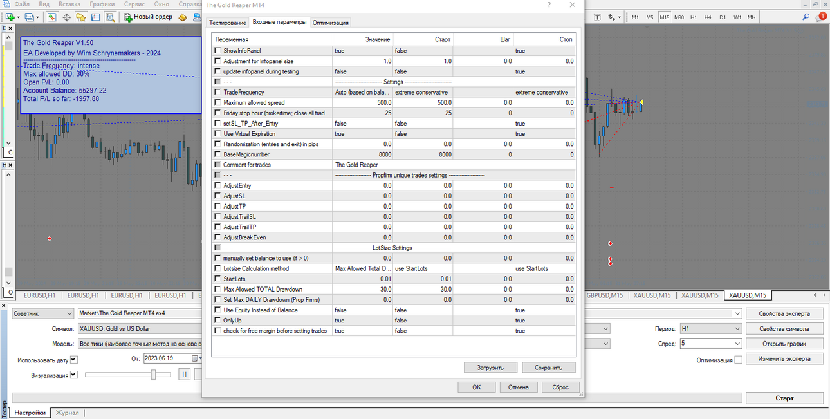Open the Период H1 dropdown
830x419 pixels.
click(x=711, y=328)
